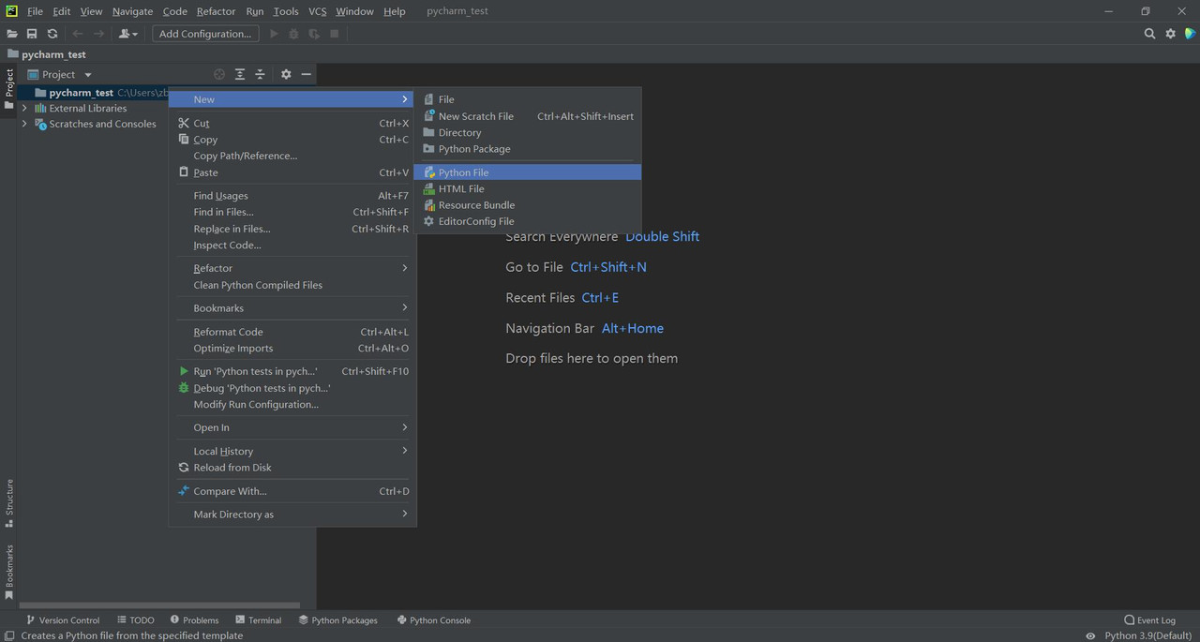Choose Compare With in context menu
Image resolution: width=1200 pixels, height=642 pixels.
[x=292, y=491]
